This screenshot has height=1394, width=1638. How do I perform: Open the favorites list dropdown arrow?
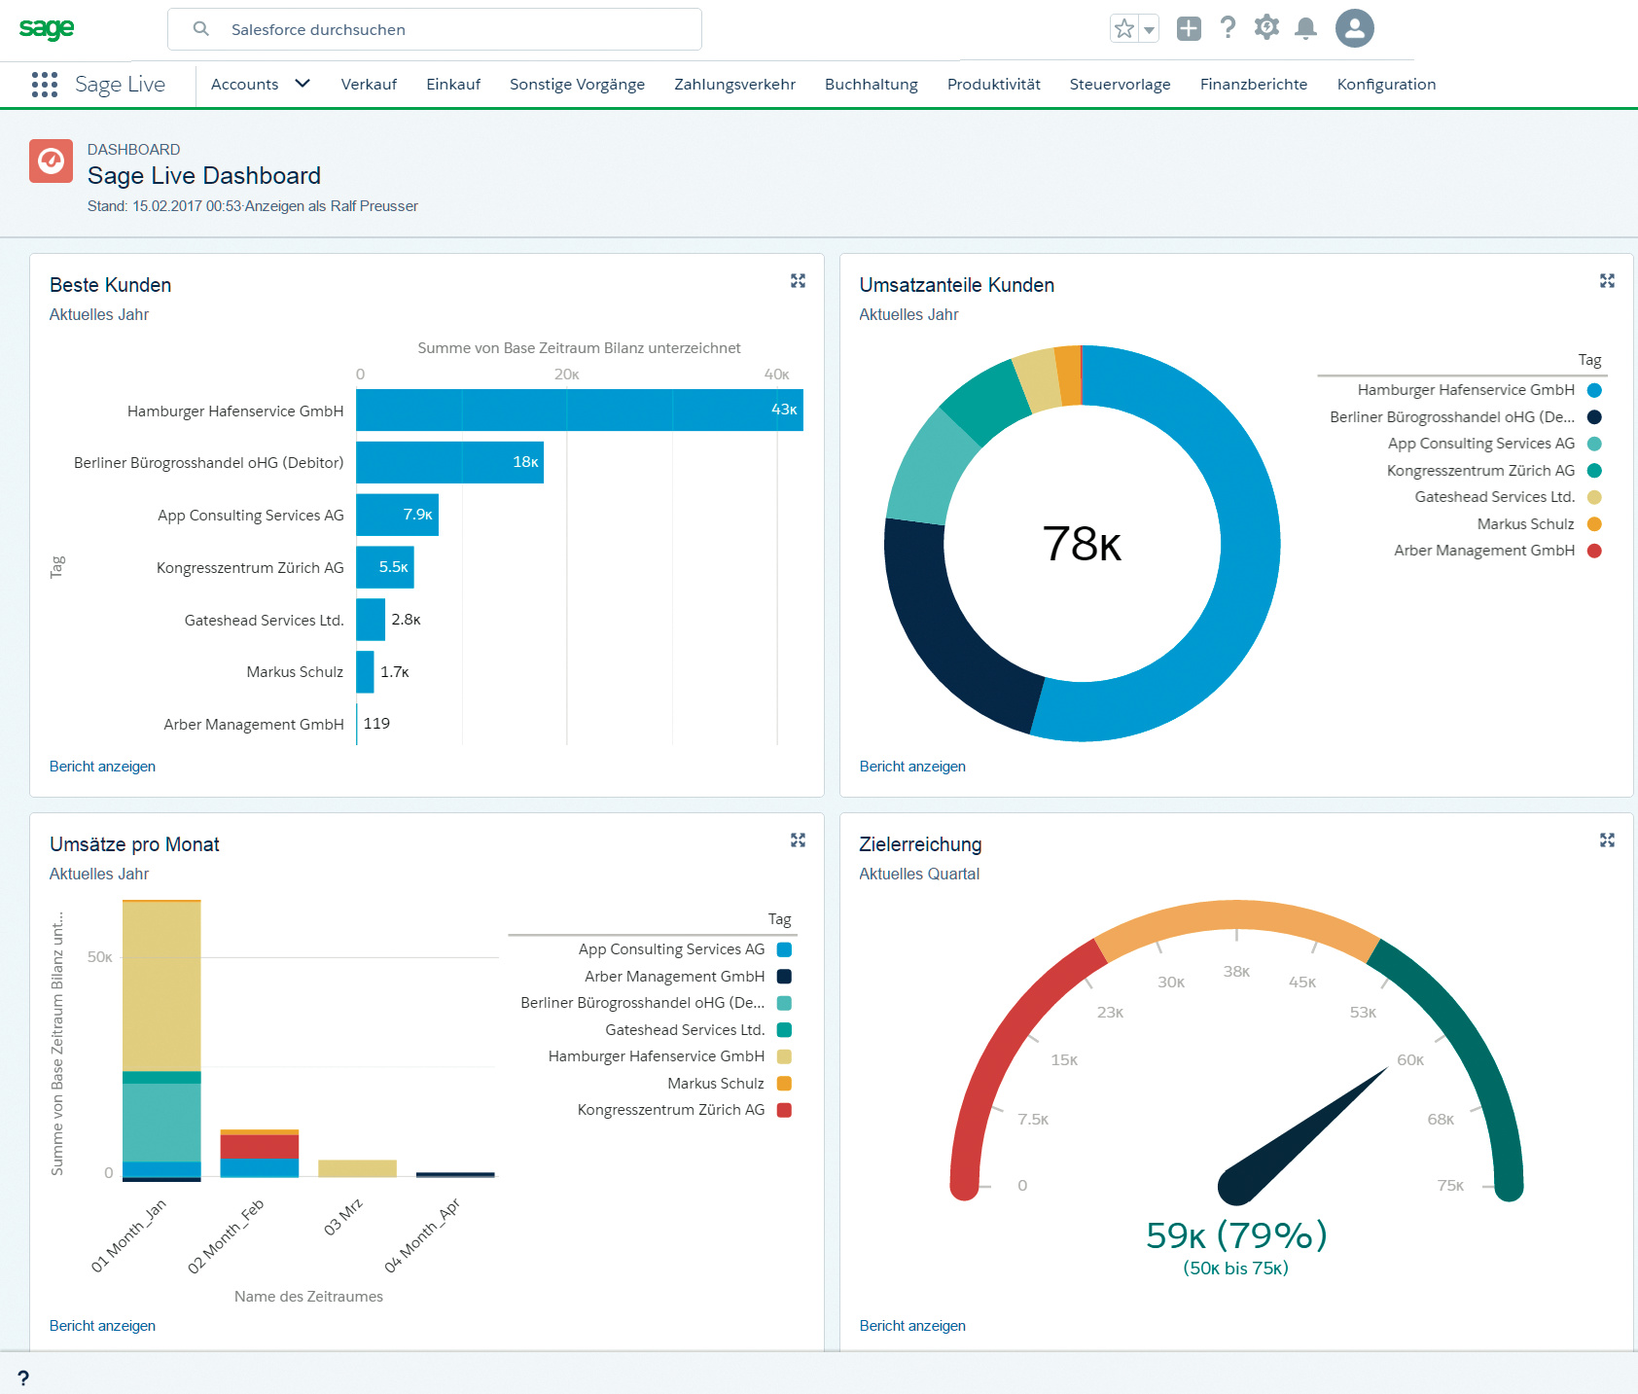point(1149,30)
